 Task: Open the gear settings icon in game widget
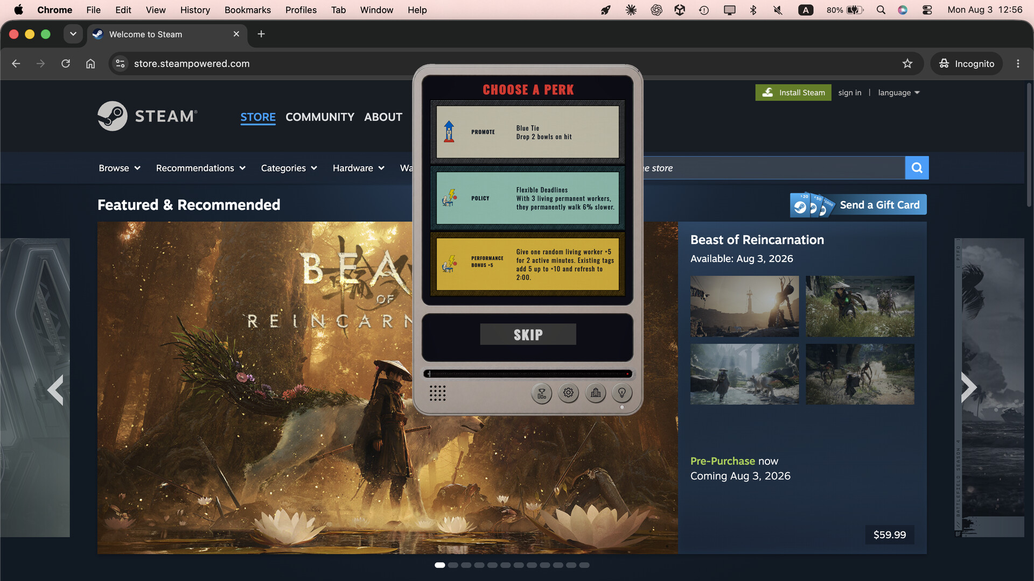pos(568,393)
